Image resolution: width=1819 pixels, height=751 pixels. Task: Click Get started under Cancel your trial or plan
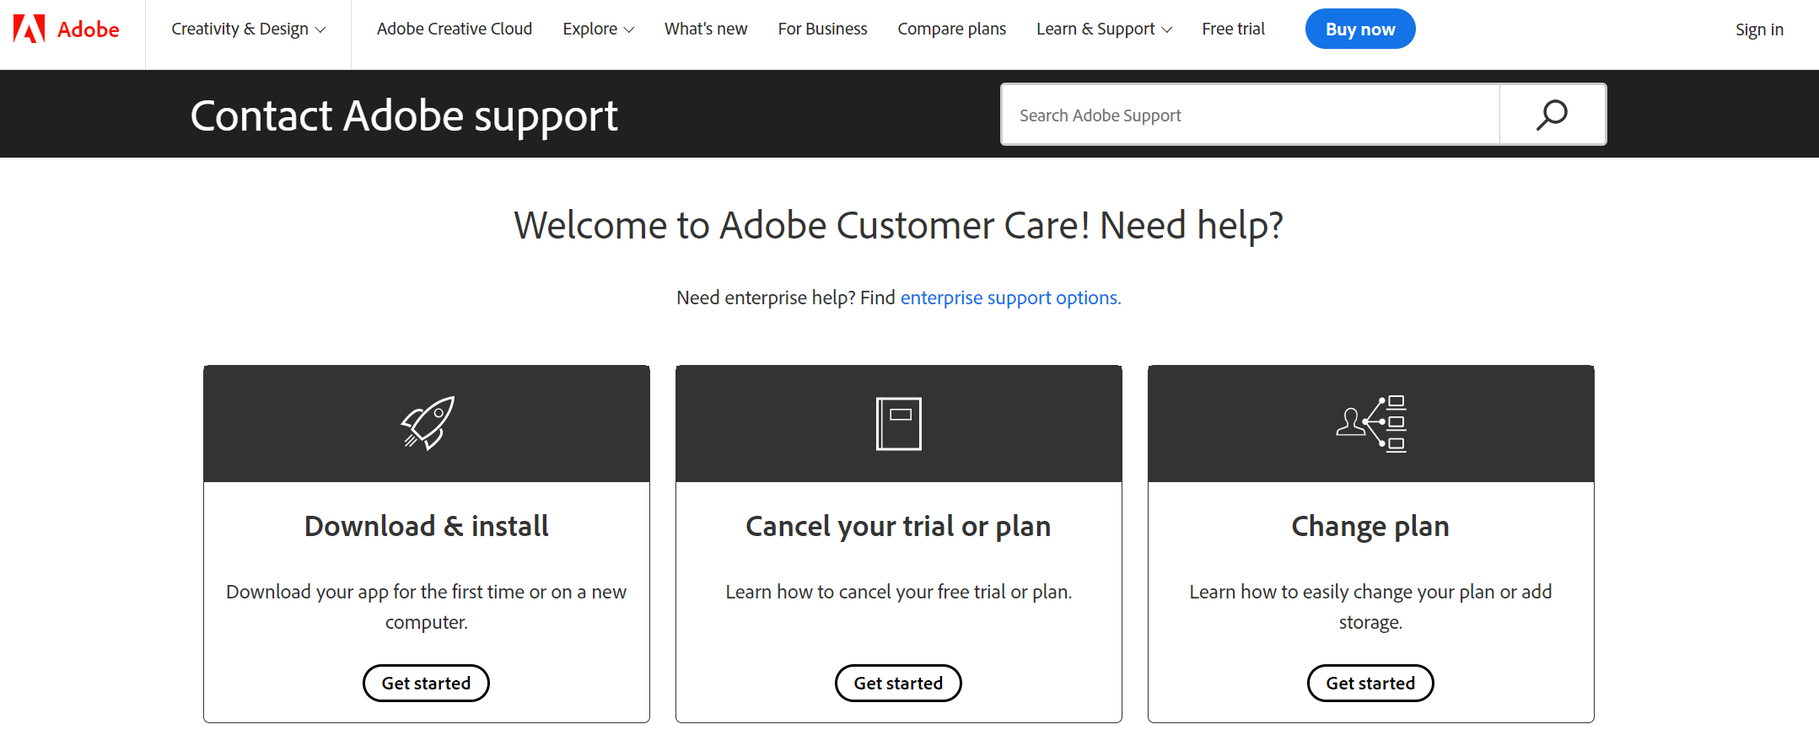click(898, 683)
